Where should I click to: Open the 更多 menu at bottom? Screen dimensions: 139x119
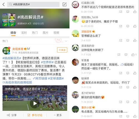click(x=58, y=115)
